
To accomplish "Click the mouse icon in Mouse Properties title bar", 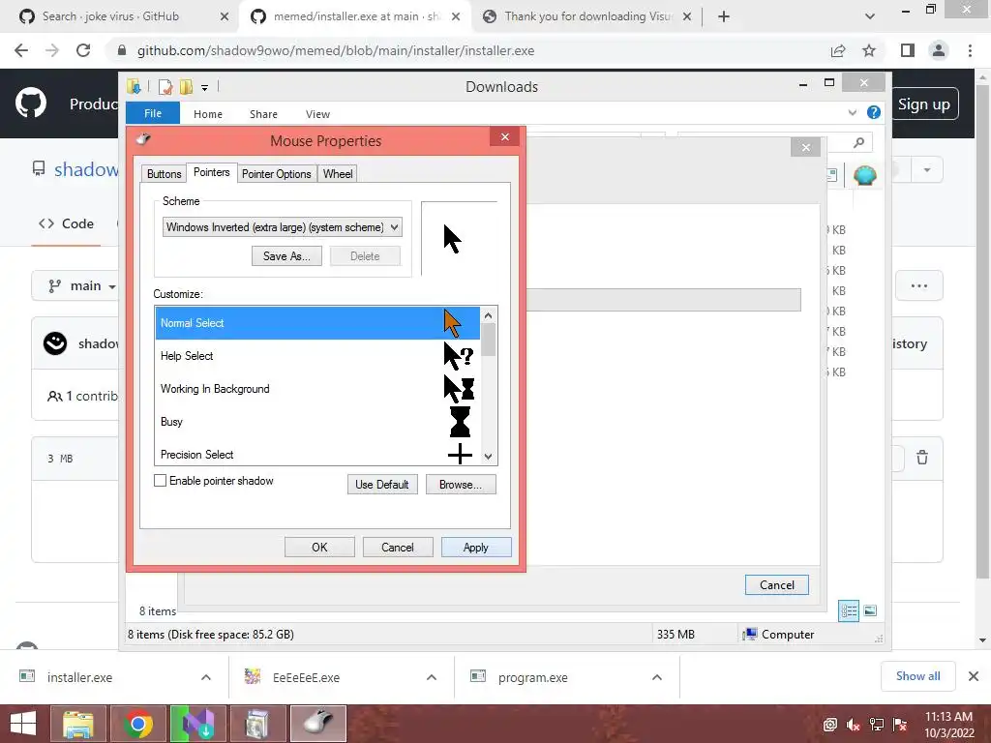I will pos(143,139).
